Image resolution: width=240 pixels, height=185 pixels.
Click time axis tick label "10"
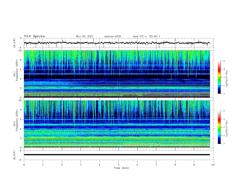(x=213, y=165)
